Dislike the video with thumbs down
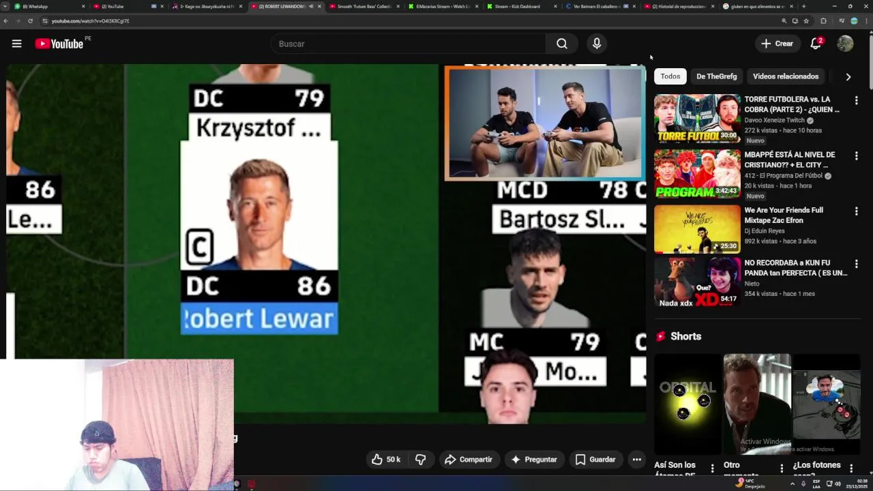The height and width of the screenshot is (491, 873). point(420,460)
